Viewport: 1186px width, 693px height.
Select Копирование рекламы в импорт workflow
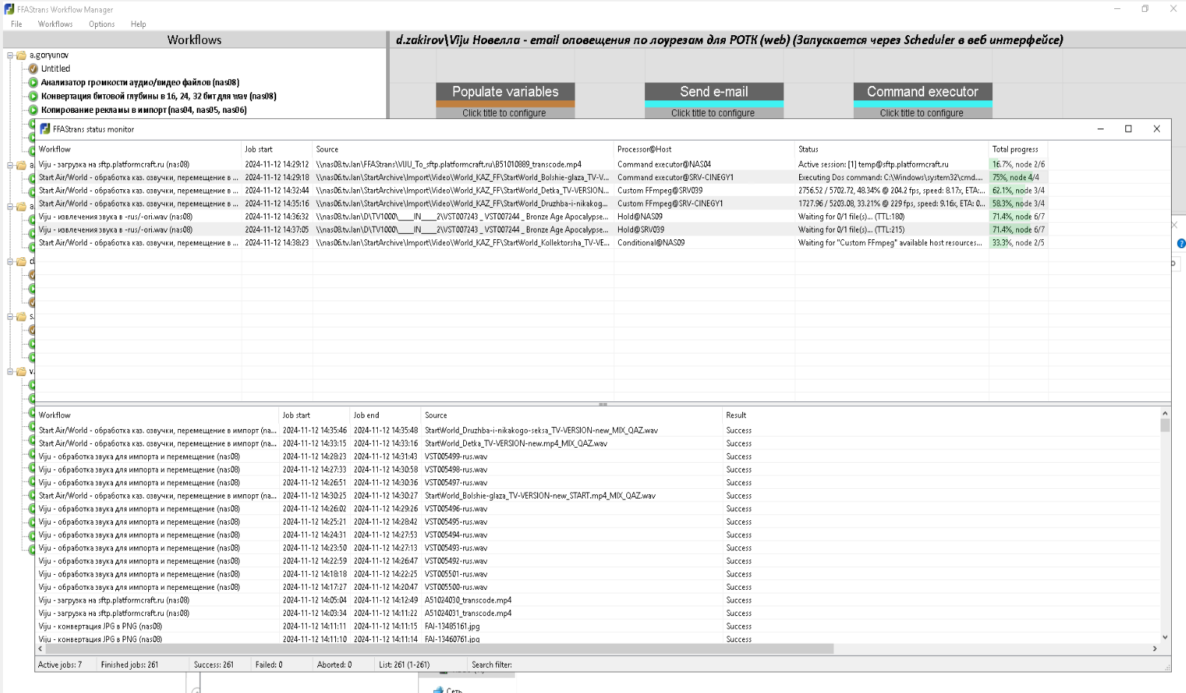coord(144,110)
